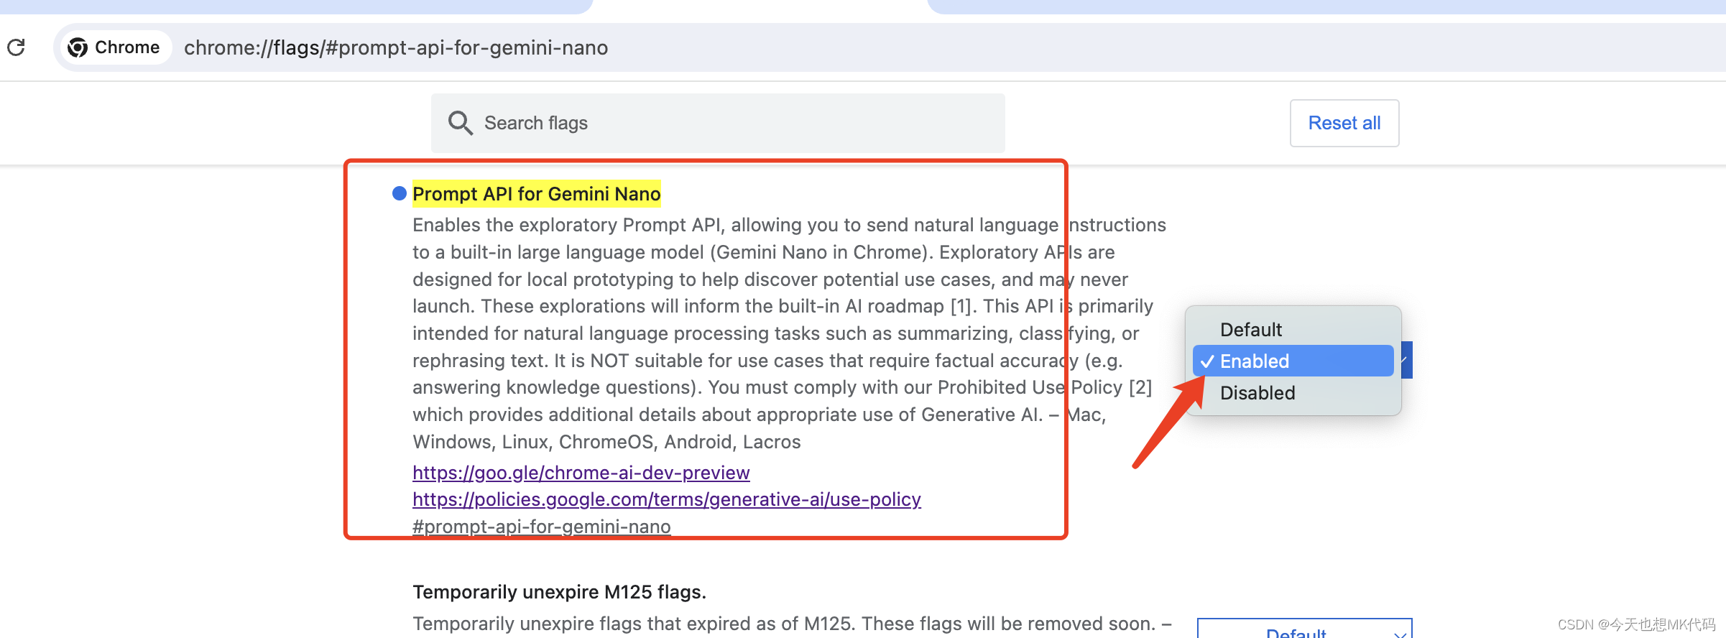Click the Reset all button

point(1344,123)
